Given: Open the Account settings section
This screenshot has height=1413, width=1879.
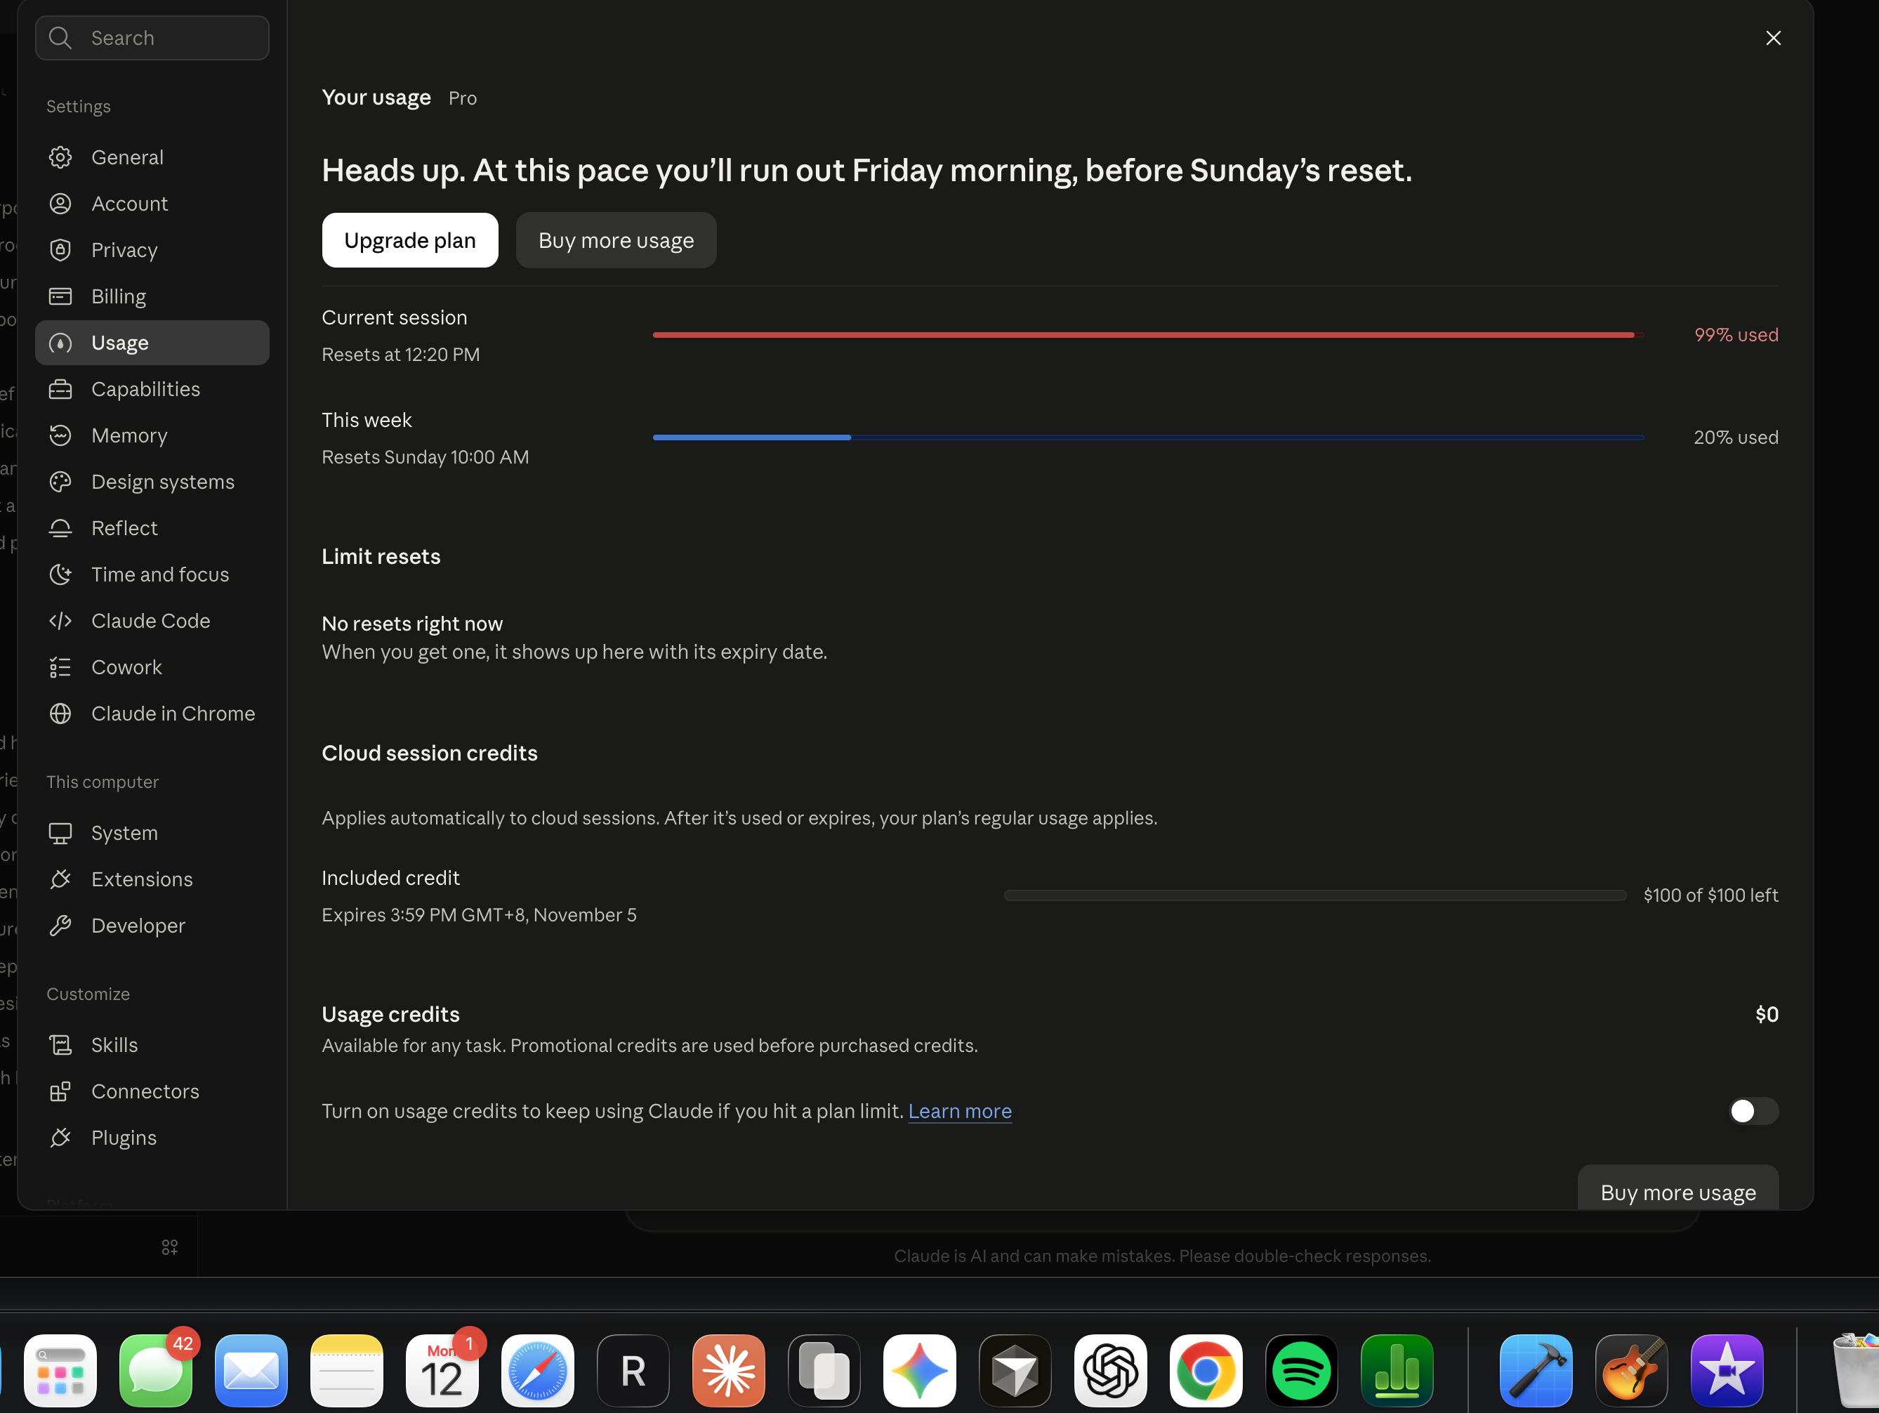Looking at the screenshot, I should point(152,204).
